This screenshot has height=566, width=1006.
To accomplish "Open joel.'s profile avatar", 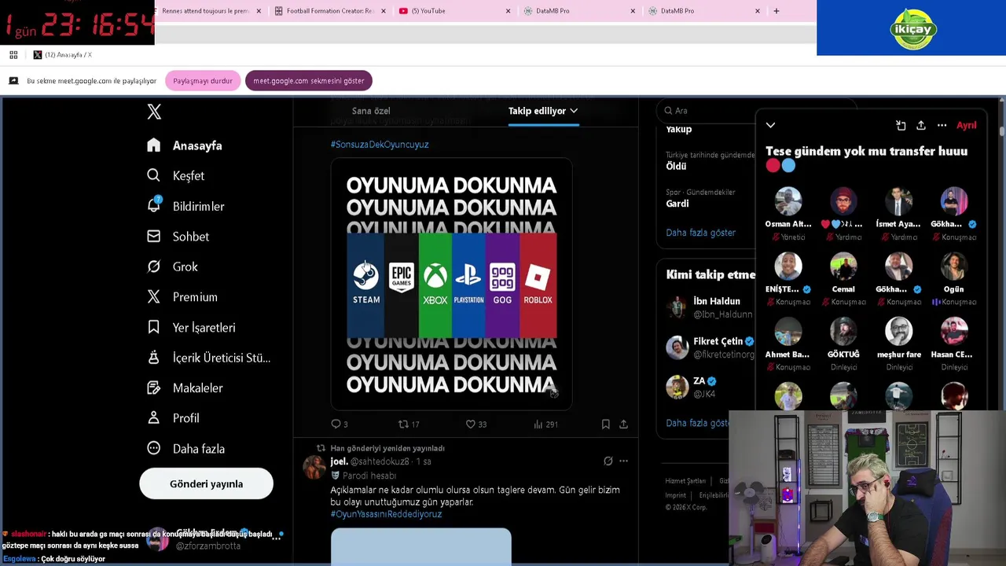I will (x=314, y=467).
